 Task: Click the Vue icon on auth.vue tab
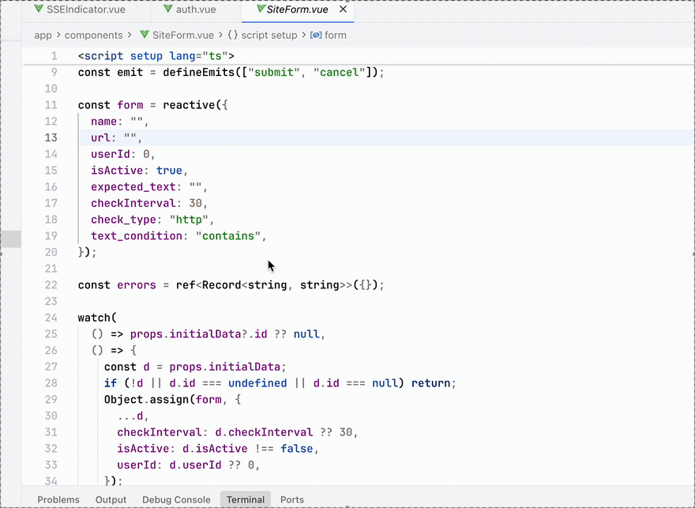168,9
